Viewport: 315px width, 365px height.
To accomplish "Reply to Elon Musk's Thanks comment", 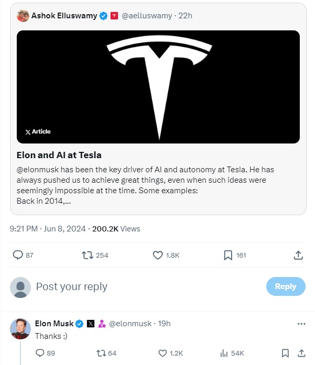I will coord(40,353).
